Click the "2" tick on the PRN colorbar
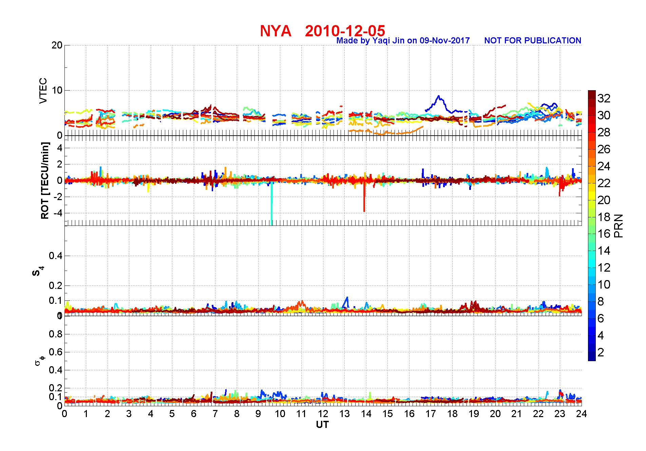Screen dimensions: 646x451 [x=601, y=352]
